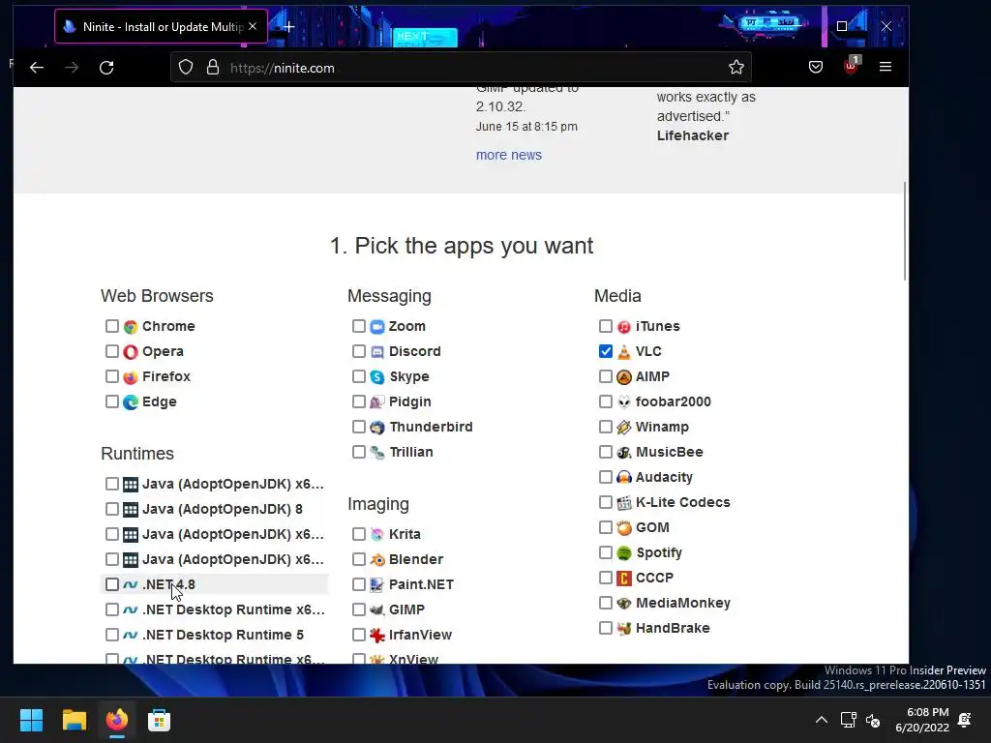Check the .NET 4.8 checkbox

click(x=112, y=584)
